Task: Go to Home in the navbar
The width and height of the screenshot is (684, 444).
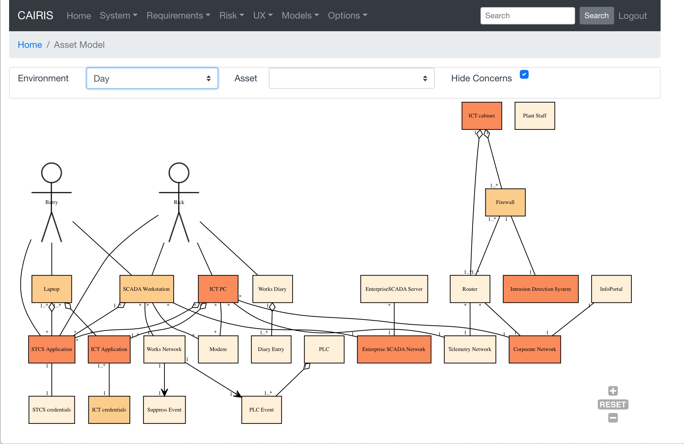Action: [79, 16]
